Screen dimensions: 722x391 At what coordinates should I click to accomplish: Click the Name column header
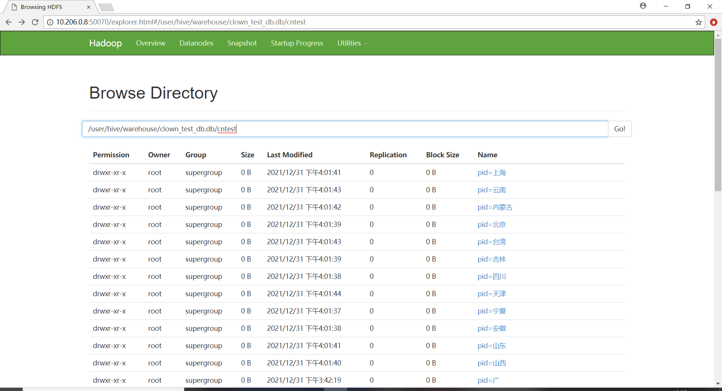(487, 155)
